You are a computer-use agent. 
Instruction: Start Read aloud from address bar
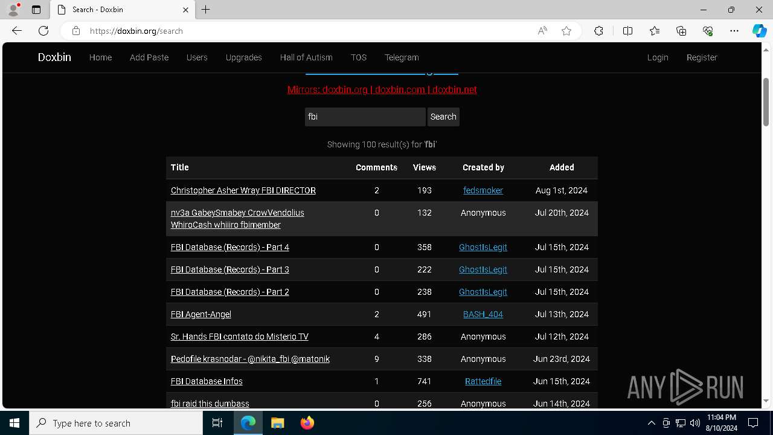(542, 31)
